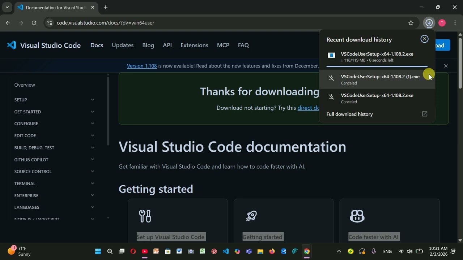The image size is (463, 260).
Task: Open the Chrome profile avatar
Action: tap(442, 23)
